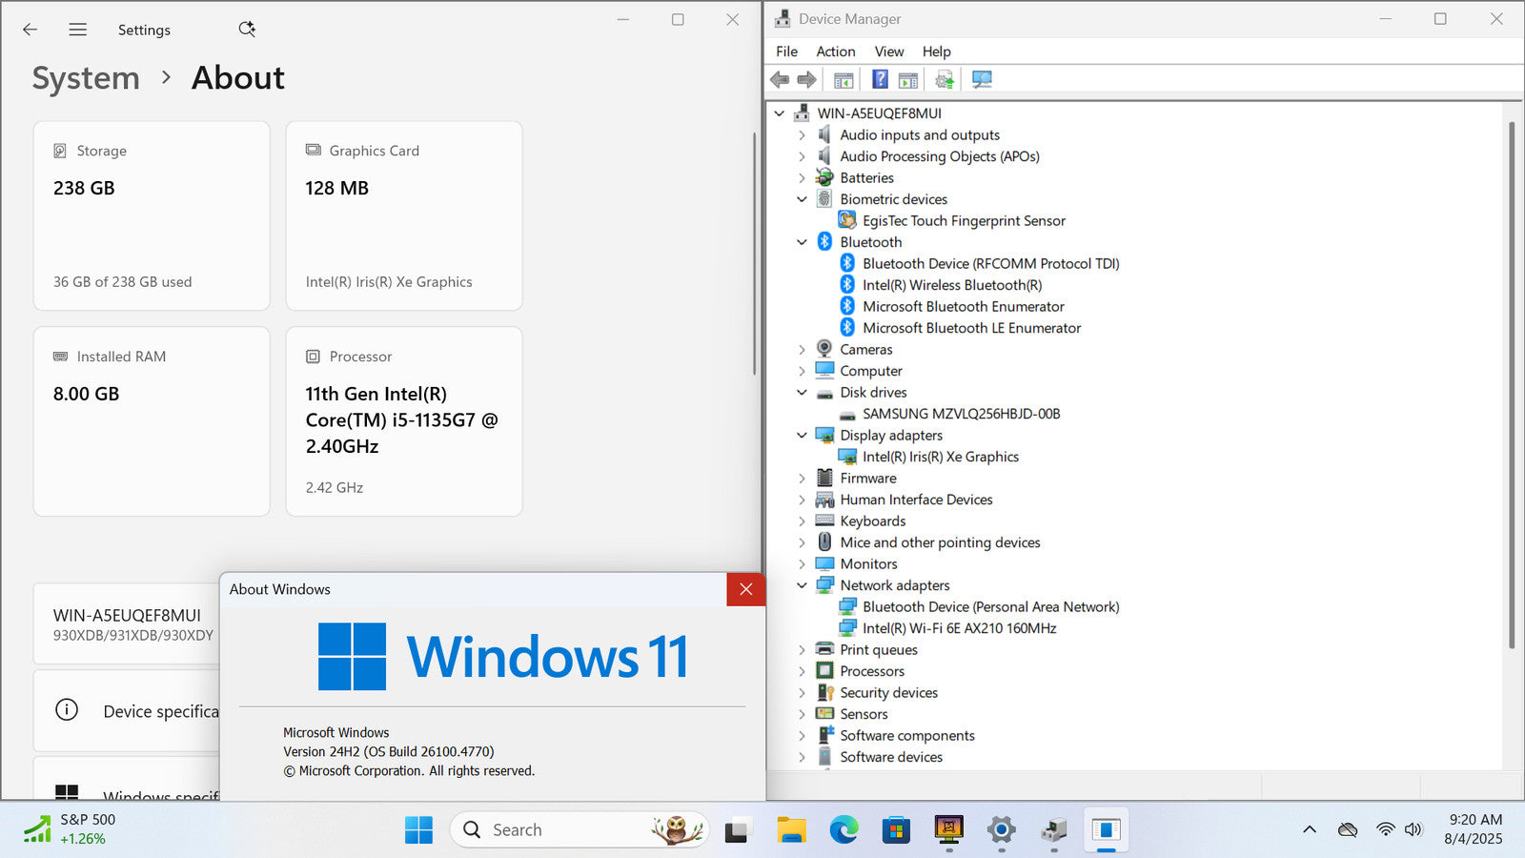Collapse the Bluetooth category
The image size is (1525, 858).
click(x=802, y=242)
